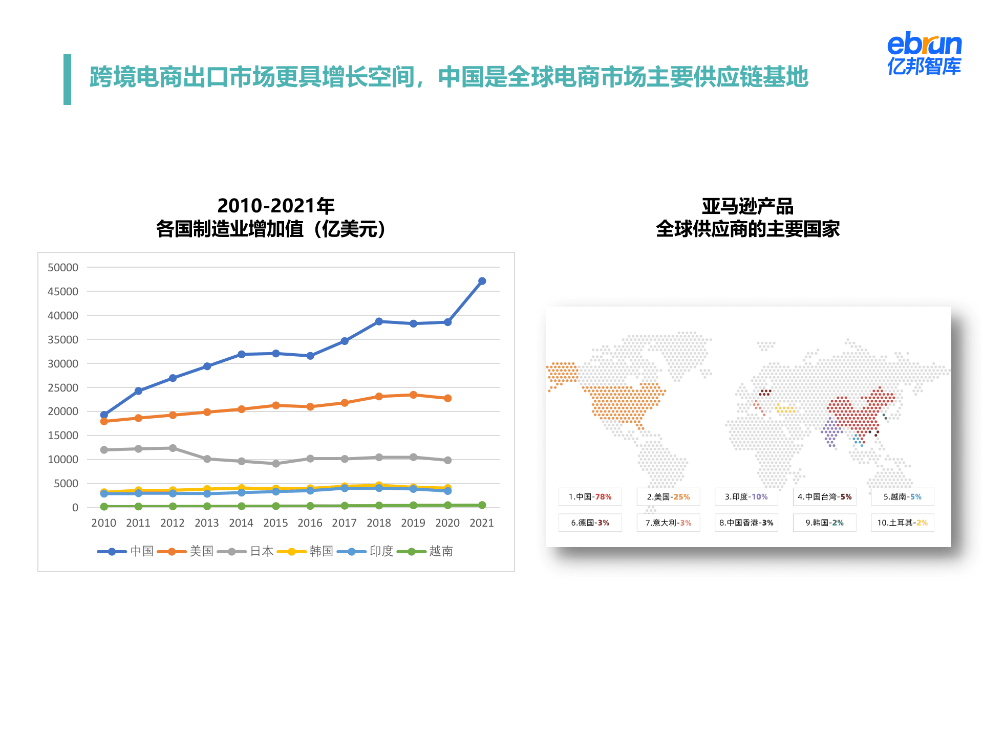Toggle the 5.越南-5% label box
The width and height of the screenshot is (983, 737).
[x=902, y=496]
